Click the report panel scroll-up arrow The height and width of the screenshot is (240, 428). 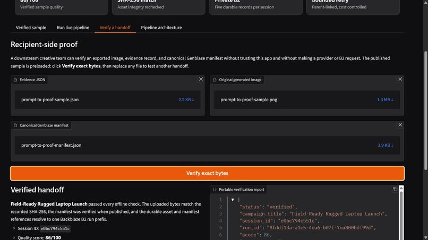click(x=401, y=188)
